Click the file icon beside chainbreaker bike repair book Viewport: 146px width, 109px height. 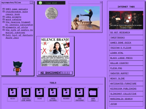pyautogui.click(x=4, y=12)
